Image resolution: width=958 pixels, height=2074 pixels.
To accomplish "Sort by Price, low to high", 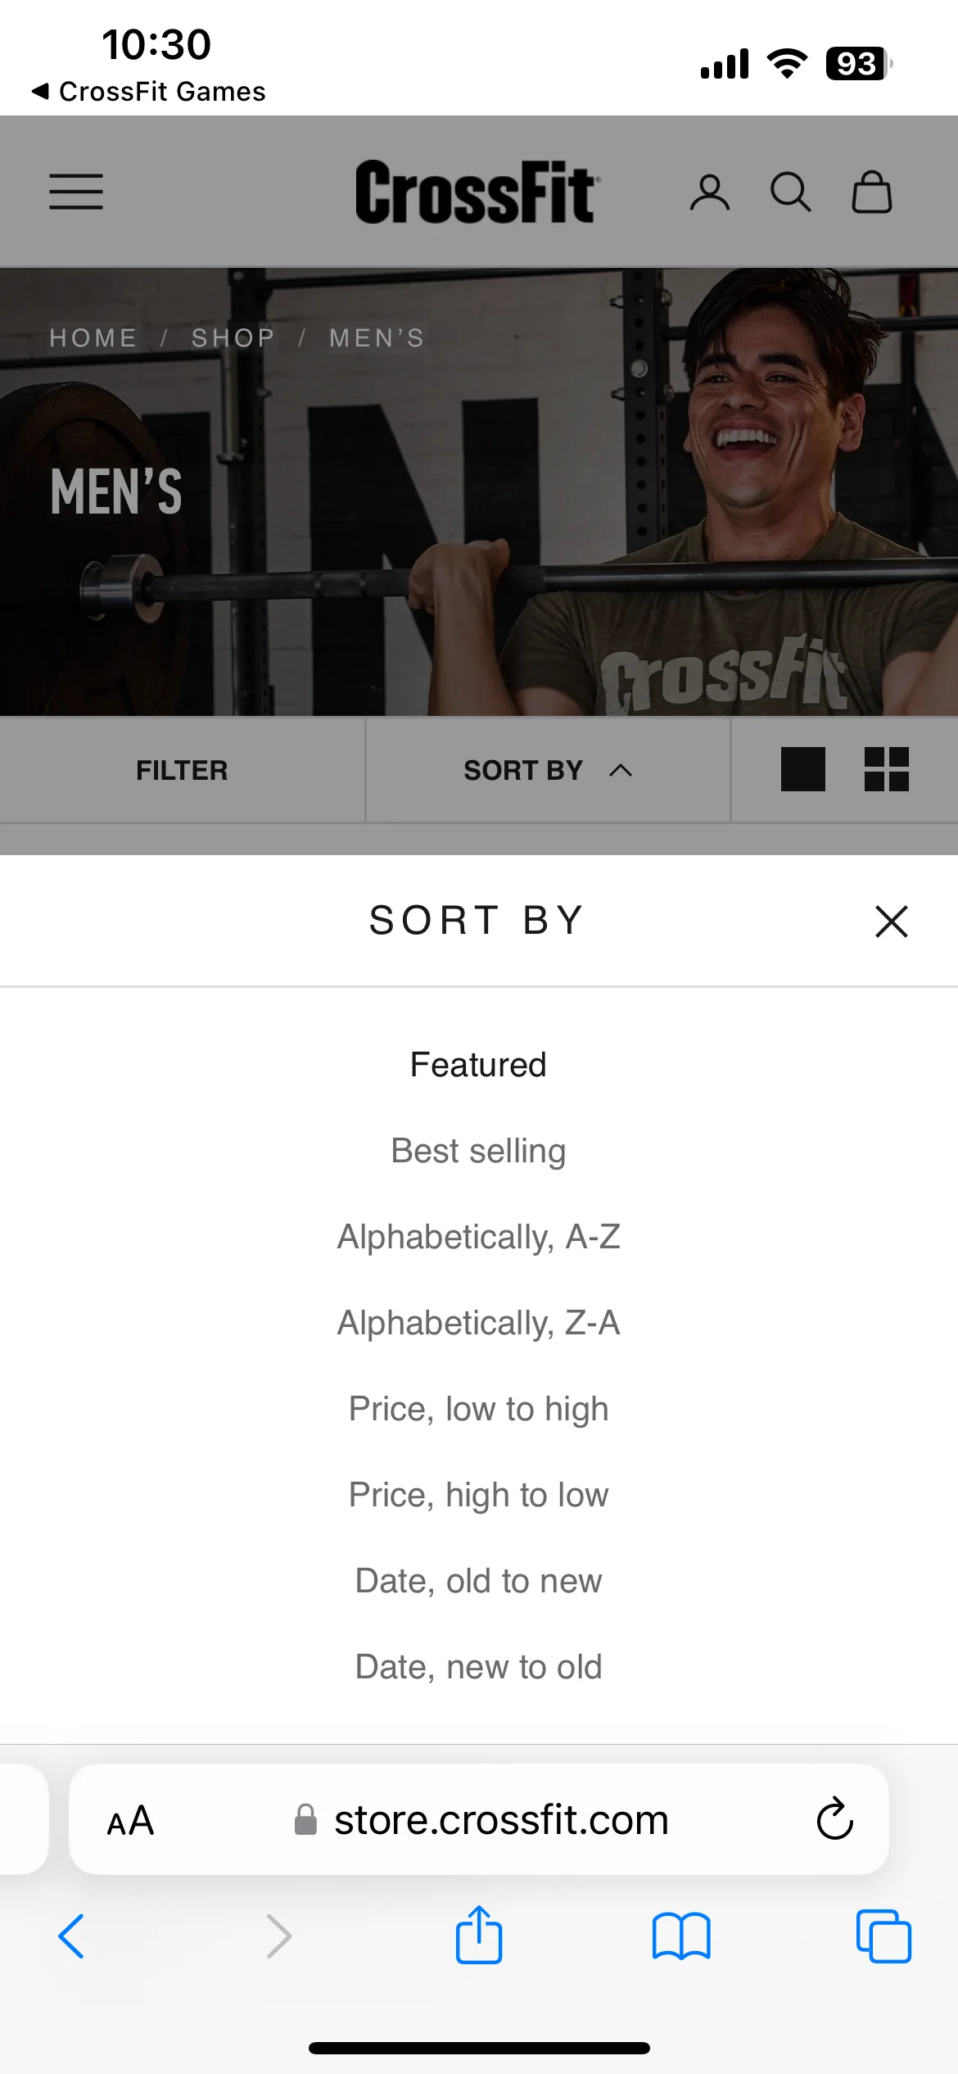I will (x=478, y=1409).
